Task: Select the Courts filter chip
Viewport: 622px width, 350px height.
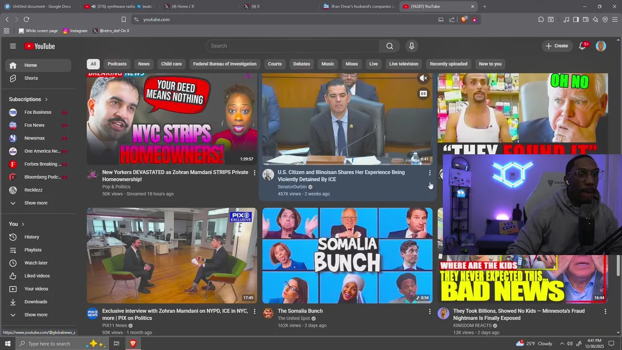Action: (x=275, y=64)
